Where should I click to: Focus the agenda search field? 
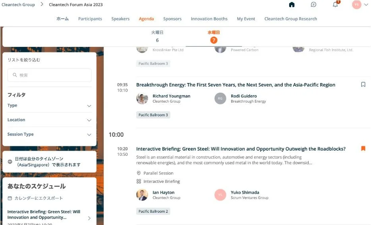coord(49,75)
